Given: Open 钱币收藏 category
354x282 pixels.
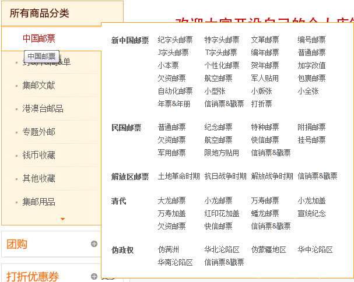Looking at the screenshot, I should point(39,156).
